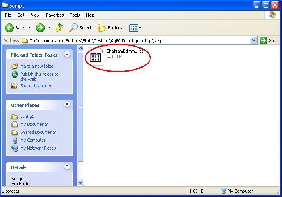Click the Publish to Web globe icon
Screen dimensions: 282x197
click(15, 74)
